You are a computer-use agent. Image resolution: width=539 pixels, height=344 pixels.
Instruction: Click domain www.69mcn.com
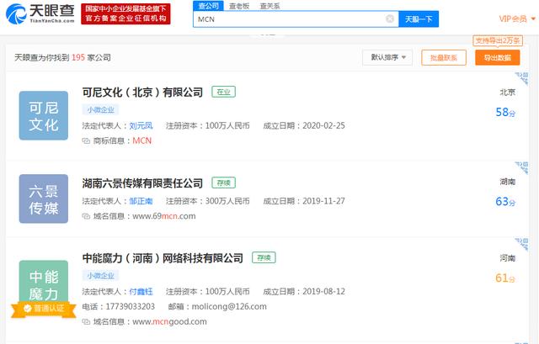[164, 216]
